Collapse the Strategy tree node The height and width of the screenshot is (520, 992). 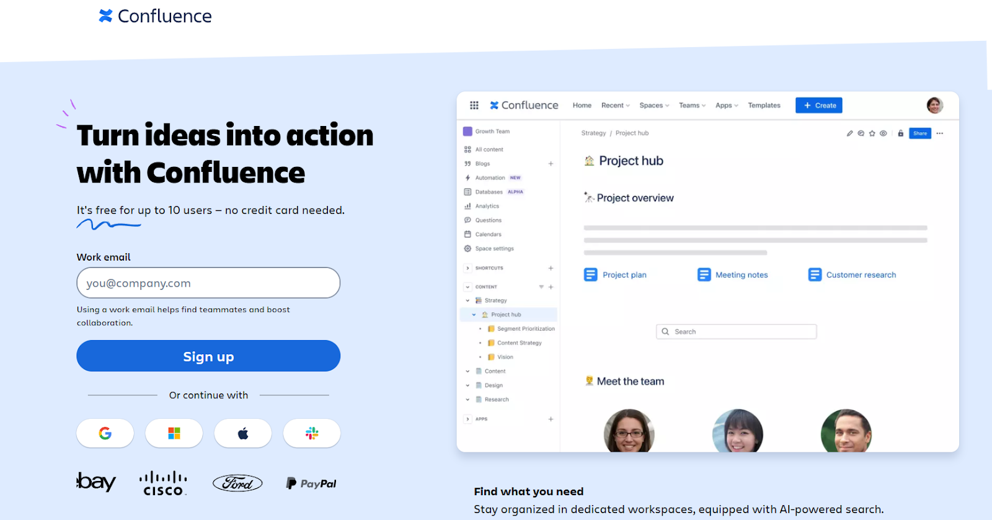468,300
